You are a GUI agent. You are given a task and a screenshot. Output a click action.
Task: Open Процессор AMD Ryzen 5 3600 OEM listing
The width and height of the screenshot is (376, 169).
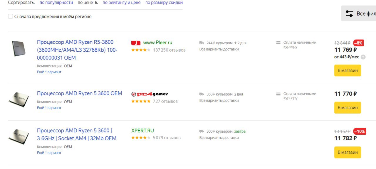click(x=80, y=93)
